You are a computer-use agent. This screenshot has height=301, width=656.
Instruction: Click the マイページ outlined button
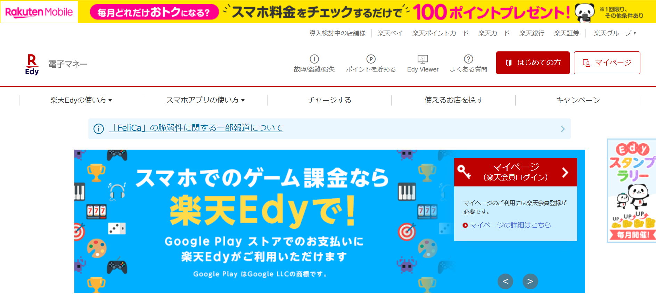point(607,63)
